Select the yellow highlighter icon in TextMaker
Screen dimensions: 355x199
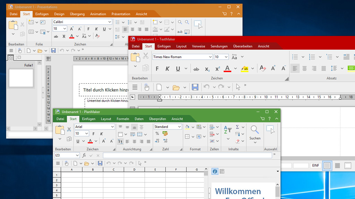244,69
